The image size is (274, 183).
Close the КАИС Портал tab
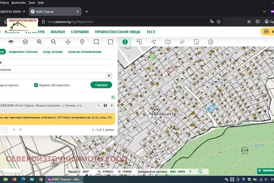click(x=78, y=11)
